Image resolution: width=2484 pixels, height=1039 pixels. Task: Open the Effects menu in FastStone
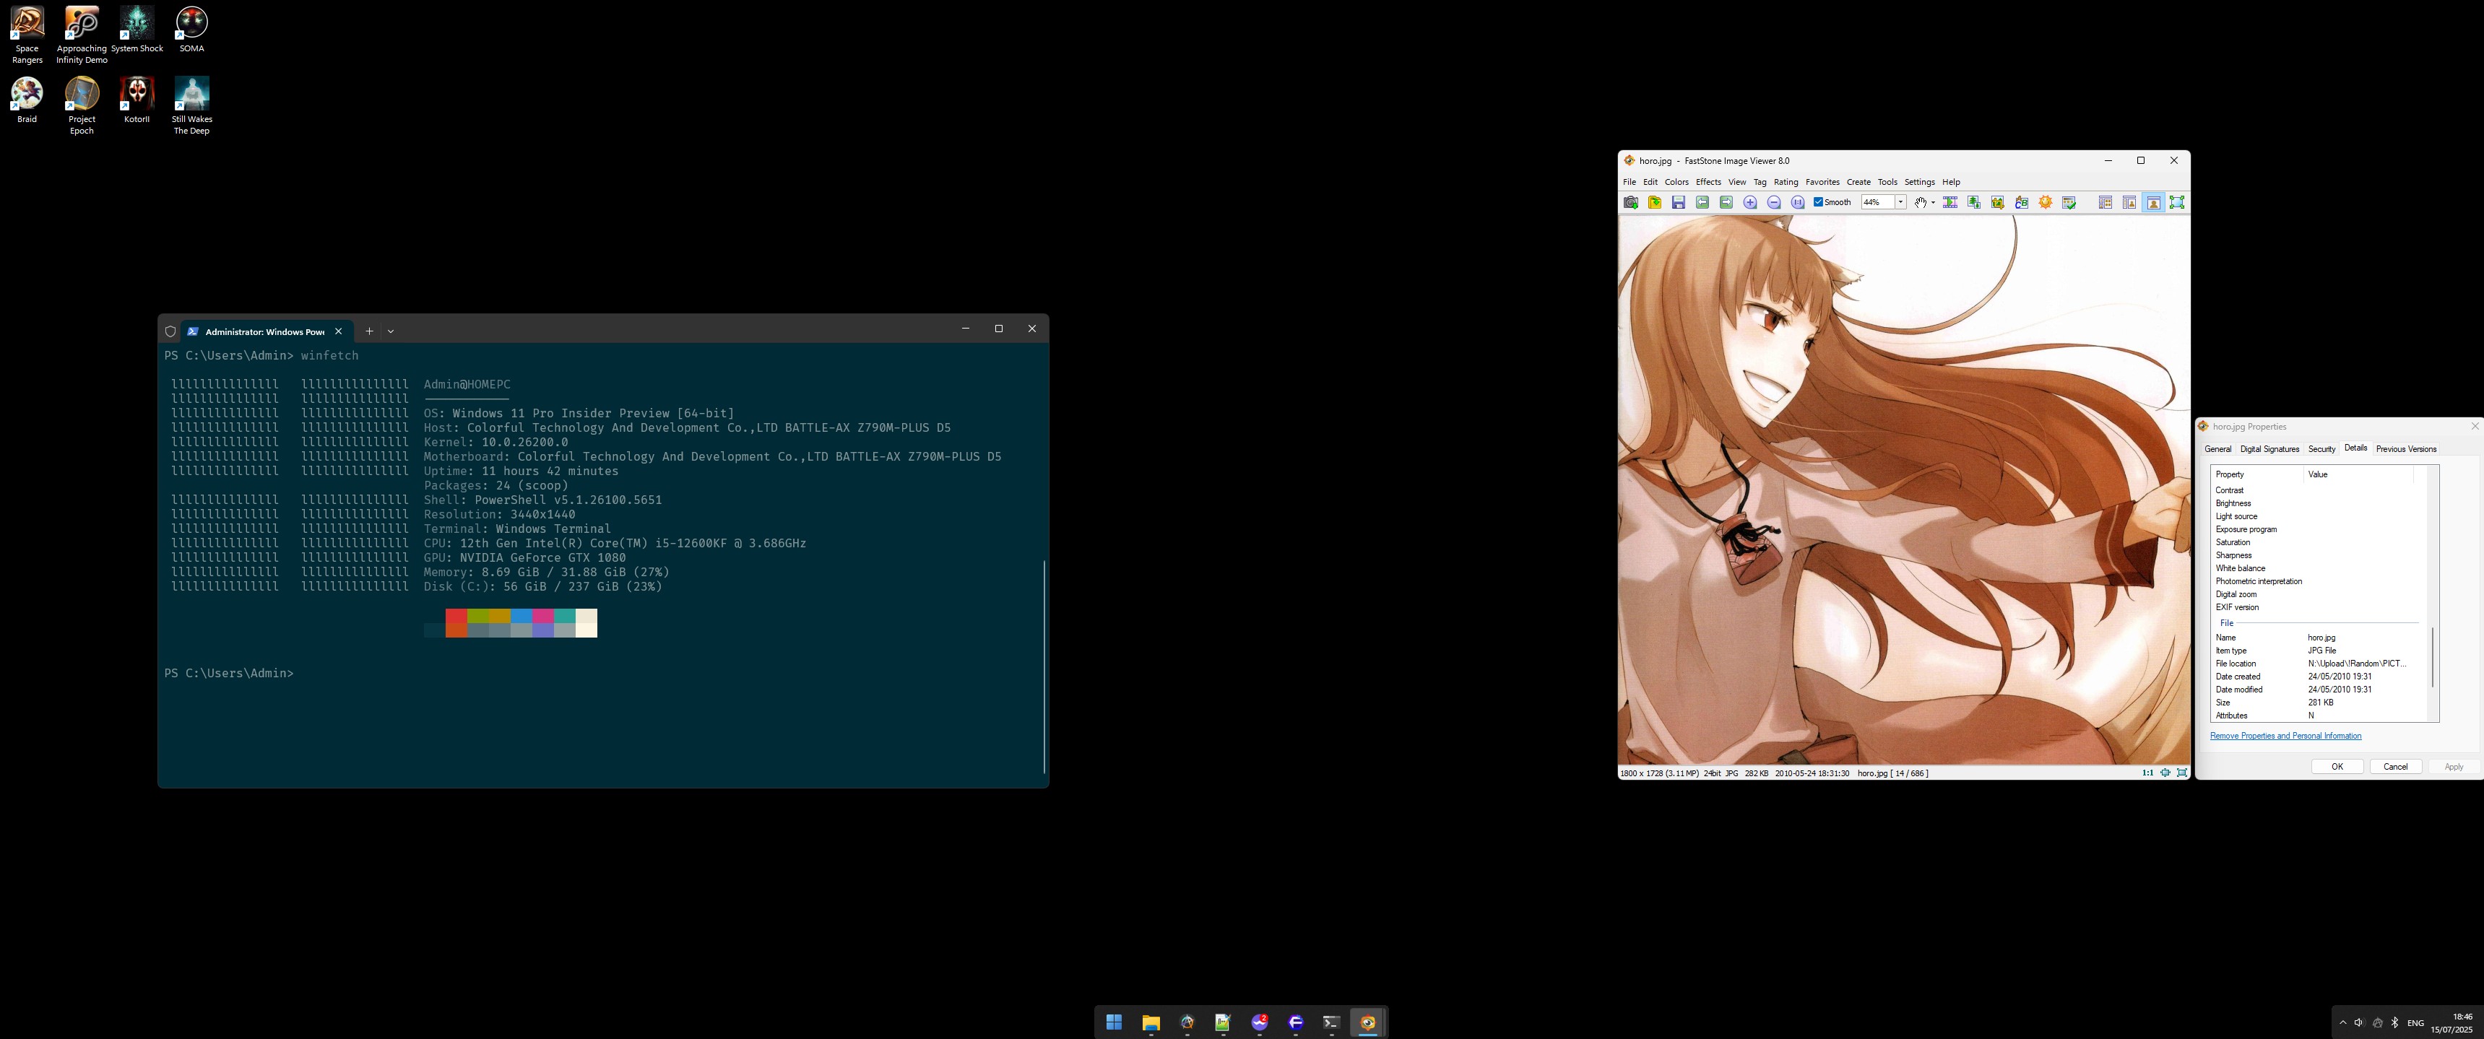[x=1709, y=182]
